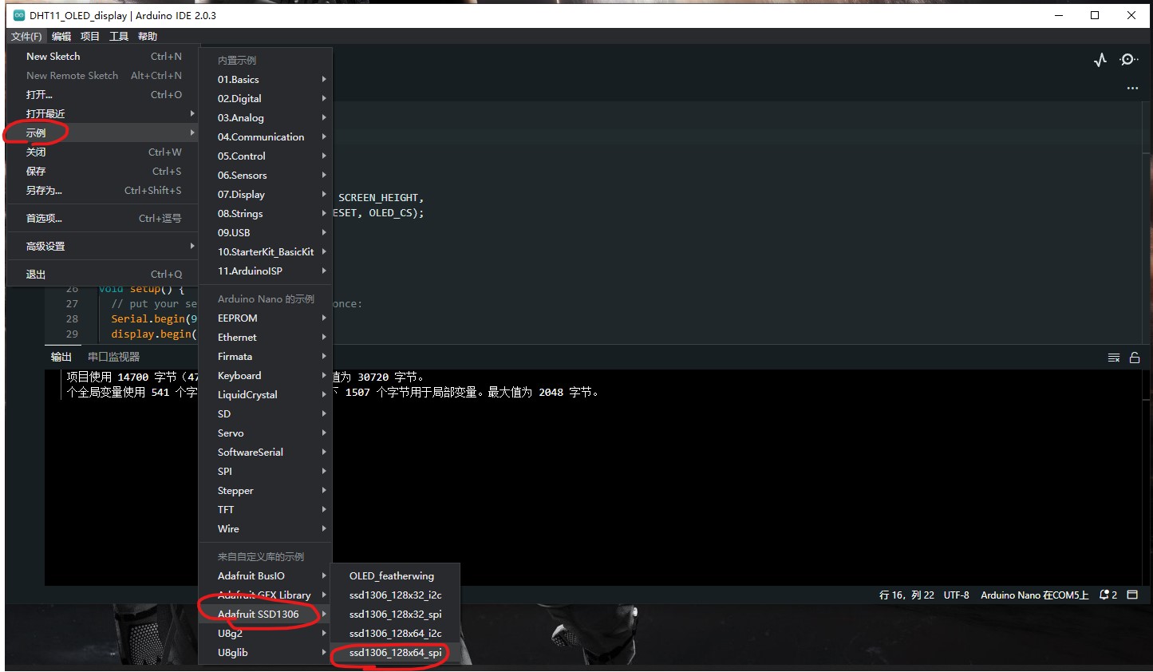
Task: Open the Serial Monitor magnifier icon
Action: tap(1128, 60)
